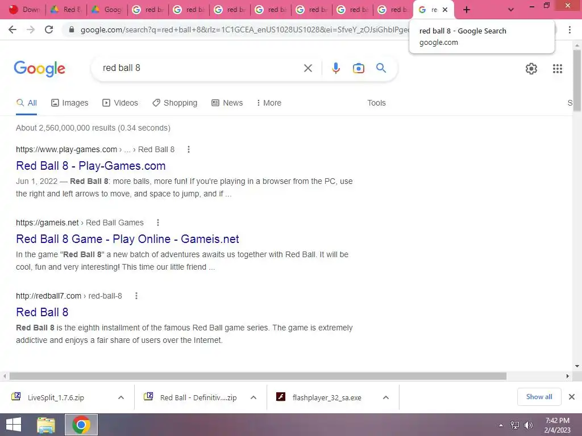Open the volume control in tray
Screen dimensions: 582x436
[528, 425]
